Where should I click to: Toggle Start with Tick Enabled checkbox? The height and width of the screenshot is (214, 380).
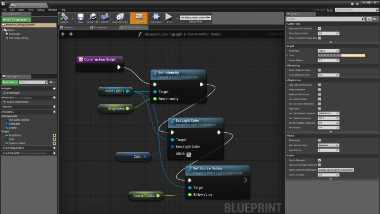319,28
